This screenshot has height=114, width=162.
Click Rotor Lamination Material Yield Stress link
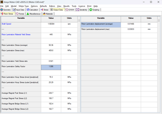point(16,34)
